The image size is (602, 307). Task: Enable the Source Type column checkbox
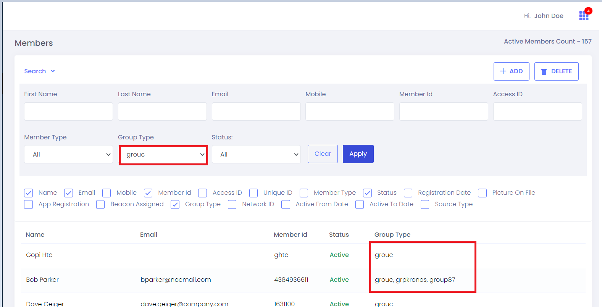pos(425,204)
